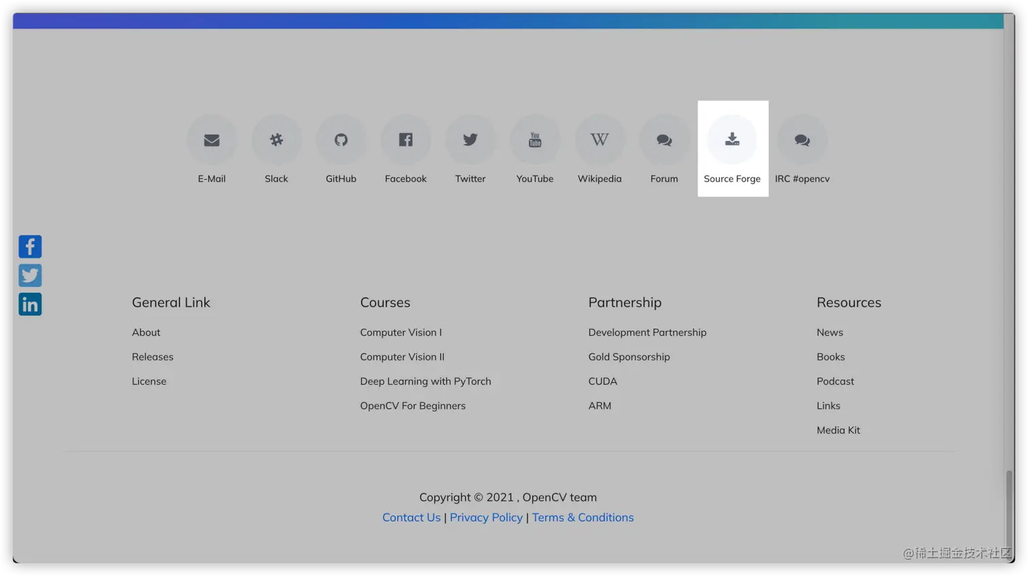The image size is (1028, 576).
Task: Open the Terms & Conditions link
Action: (583, 518)
